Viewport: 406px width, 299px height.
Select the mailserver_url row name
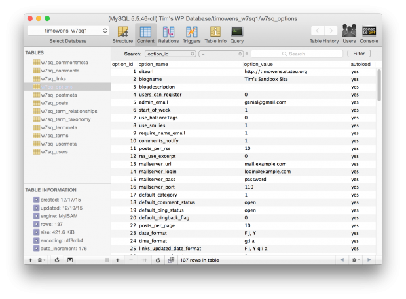coord(155,164)
